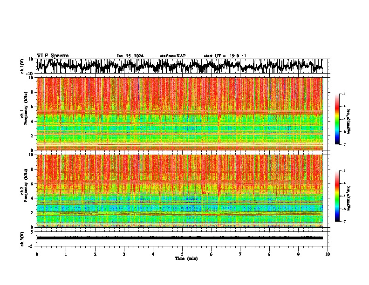Click the "ch.3(V)" axis label
Viewport: 369px width, 285px height.
tap(22, 239)
